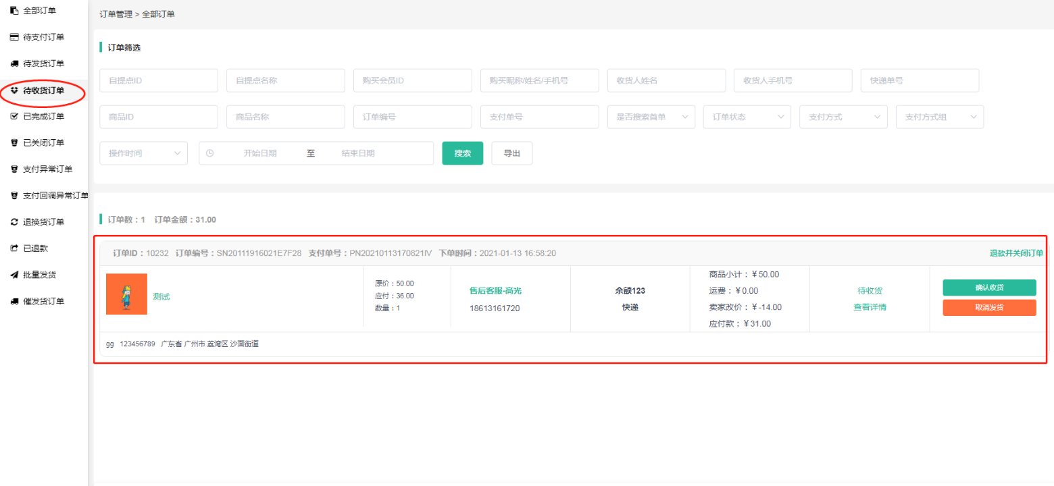
Task: Click the credit card icon for 待支付订单
Action: (14, 37)
